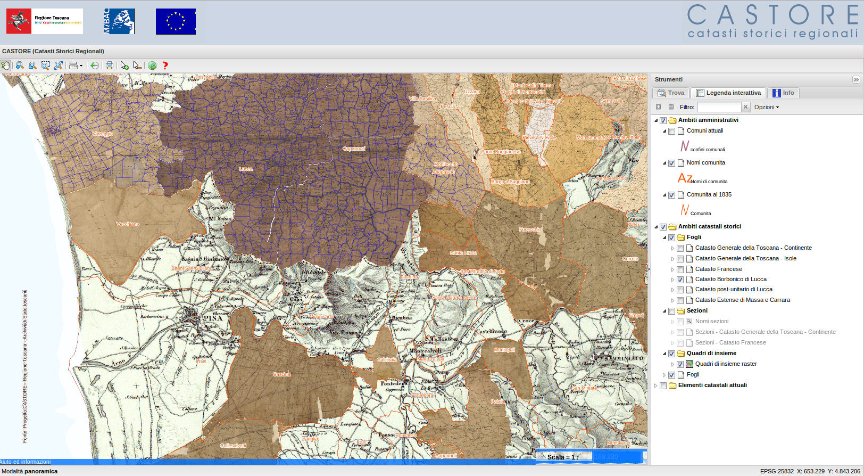Image resolution: width=864 pixels, height=476 pixels.
Task: Expand the Catasto Generale della Toscana - Isole node
Action: 673,259
